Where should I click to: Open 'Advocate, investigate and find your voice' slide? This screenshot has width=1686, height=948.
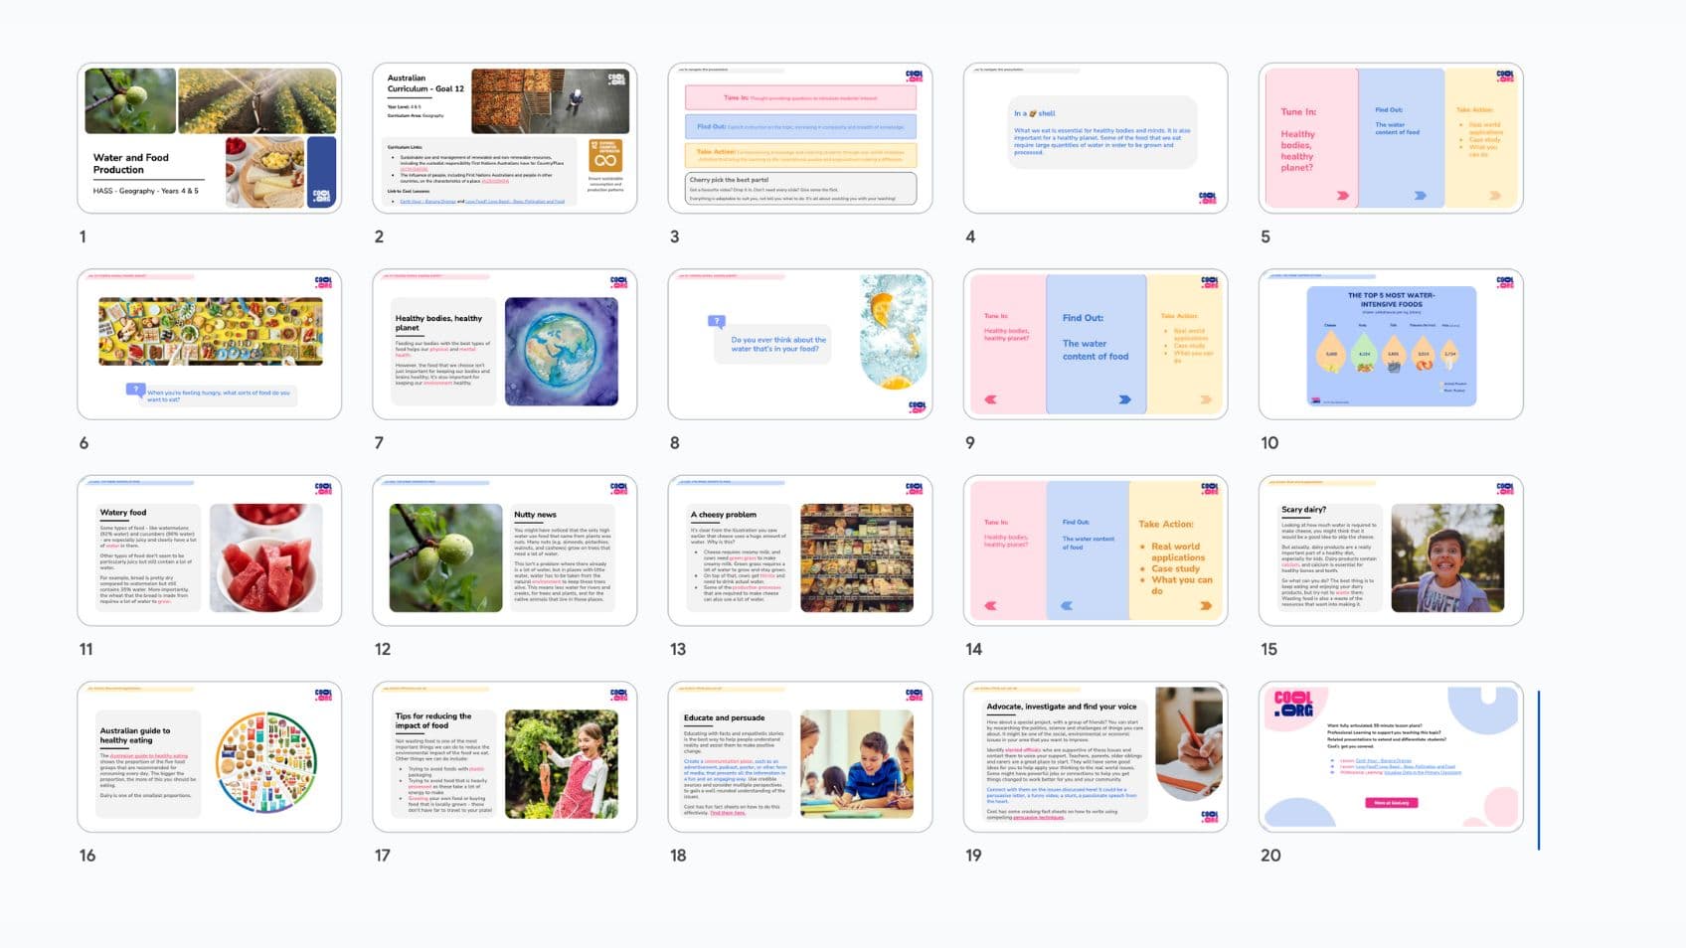[x=1095, y=756]
